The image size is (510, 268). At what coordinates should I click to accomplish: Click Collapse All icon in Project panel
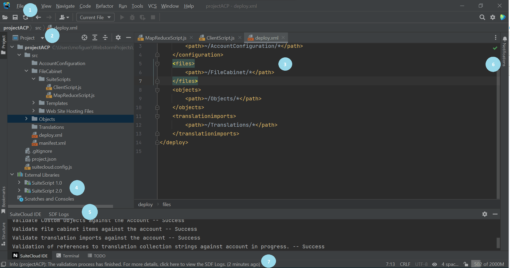(x=105, y=38)
